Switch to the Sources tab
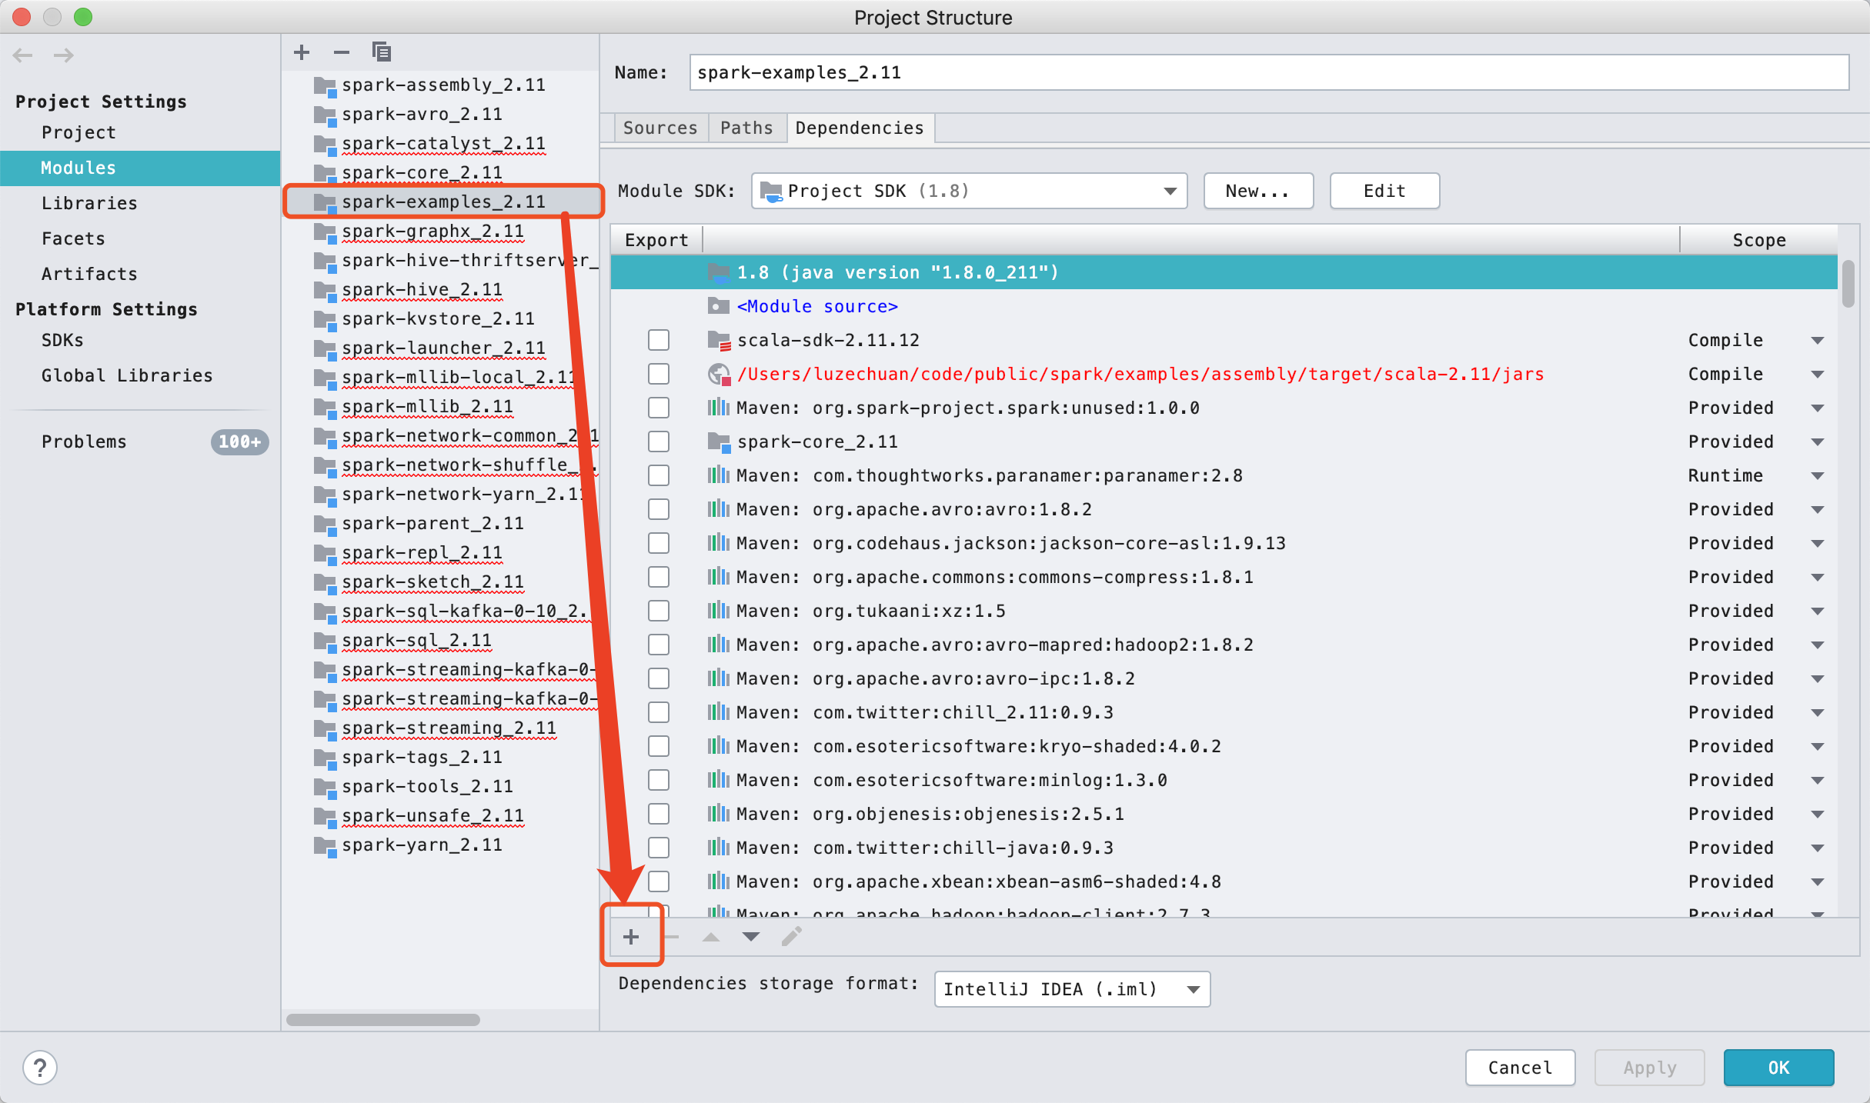The height and width of the screenshot is (1103, 1870). 660,128
